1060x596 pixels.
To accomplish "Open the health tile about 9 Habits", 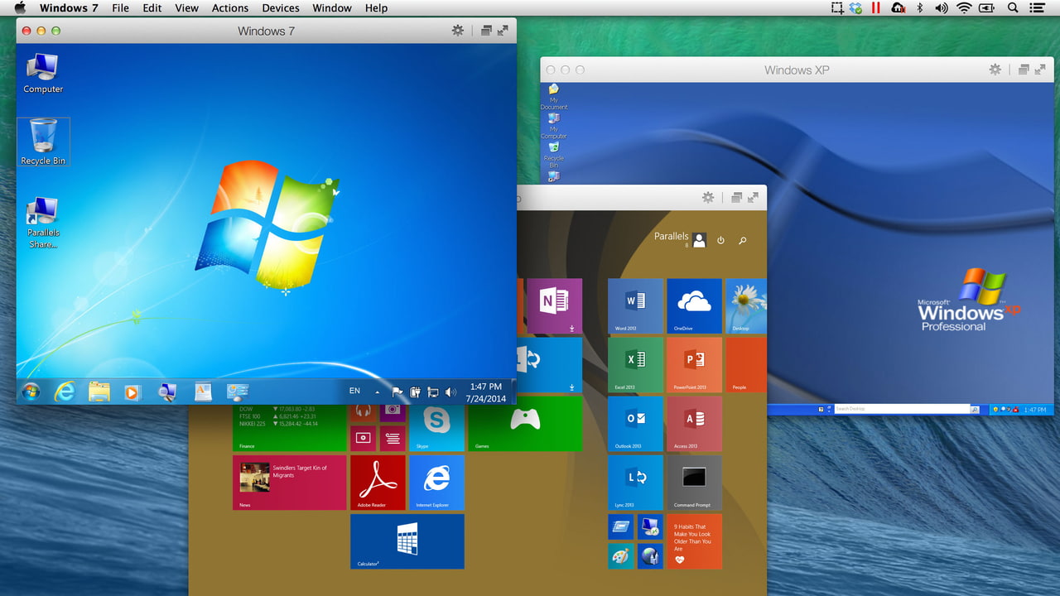I will tap(694, 541).
